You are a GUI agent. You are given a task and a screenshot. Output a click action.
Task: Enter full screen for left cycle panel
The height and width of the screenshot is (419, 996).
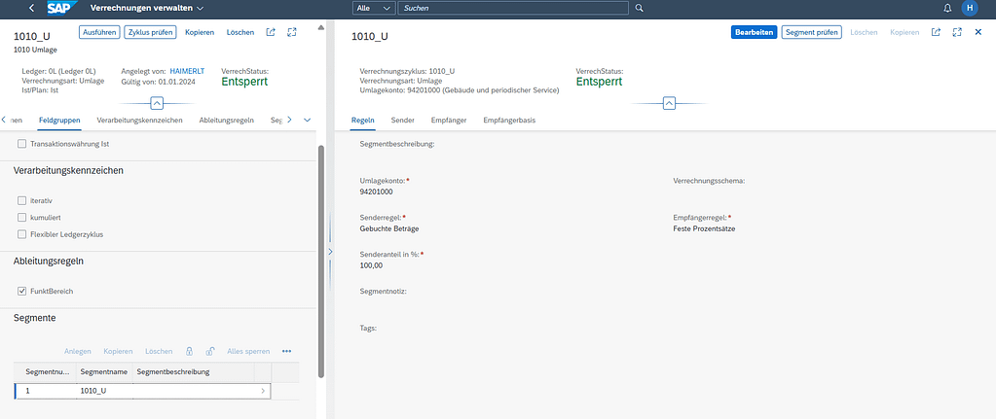tap(292, 32)
